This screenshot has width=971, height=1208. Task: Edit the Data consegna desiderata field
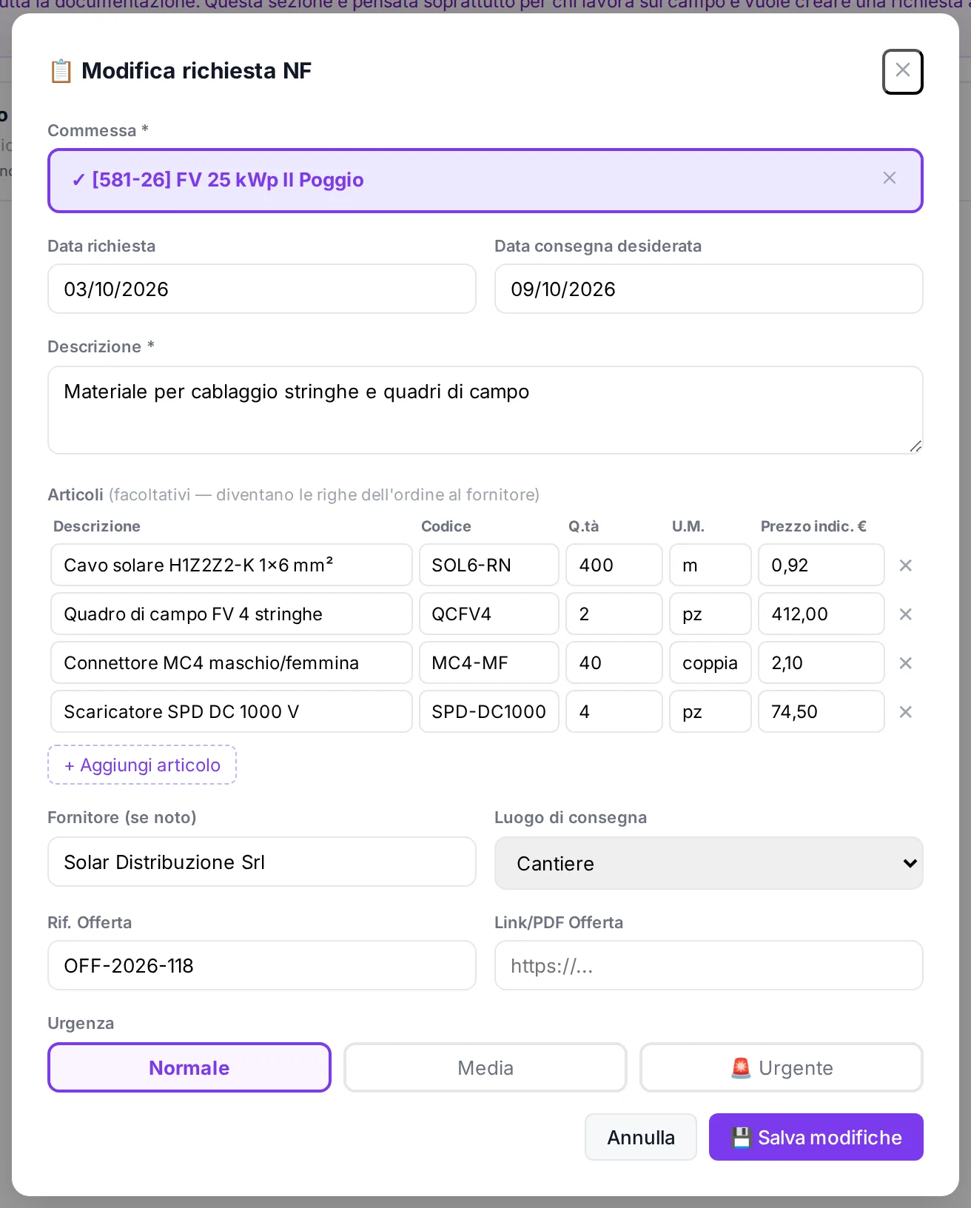point(709,289)
